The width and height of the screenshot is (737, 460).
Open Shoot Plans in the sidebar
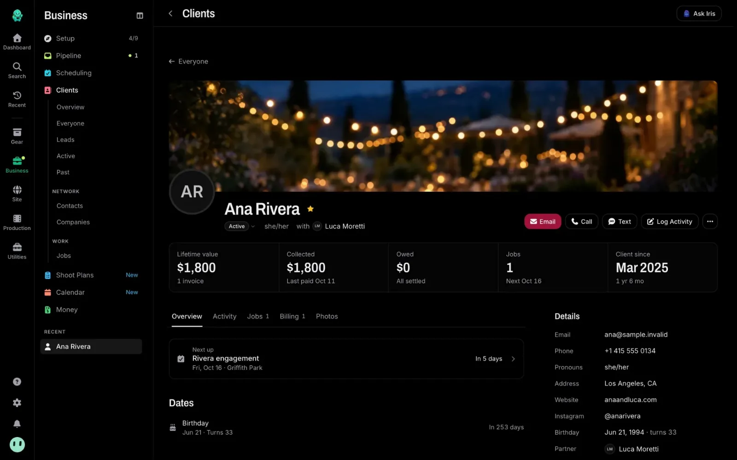click(x=91, y=275)
